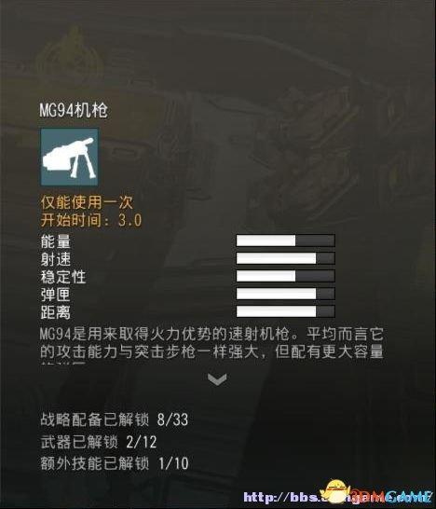Select 战略配备已解锁 8/33 line

115,420
